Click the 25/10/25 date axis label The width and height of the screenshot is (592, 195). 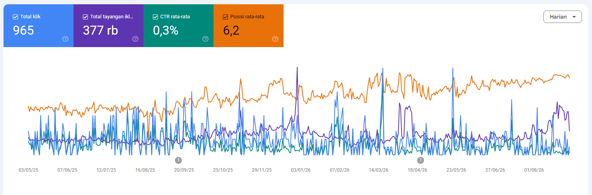pos(223,170)
